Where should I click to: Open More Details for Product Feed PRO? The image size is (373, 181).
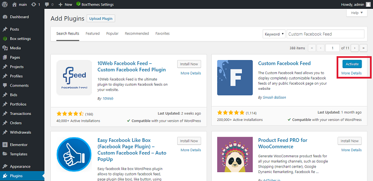click(352, 150)
